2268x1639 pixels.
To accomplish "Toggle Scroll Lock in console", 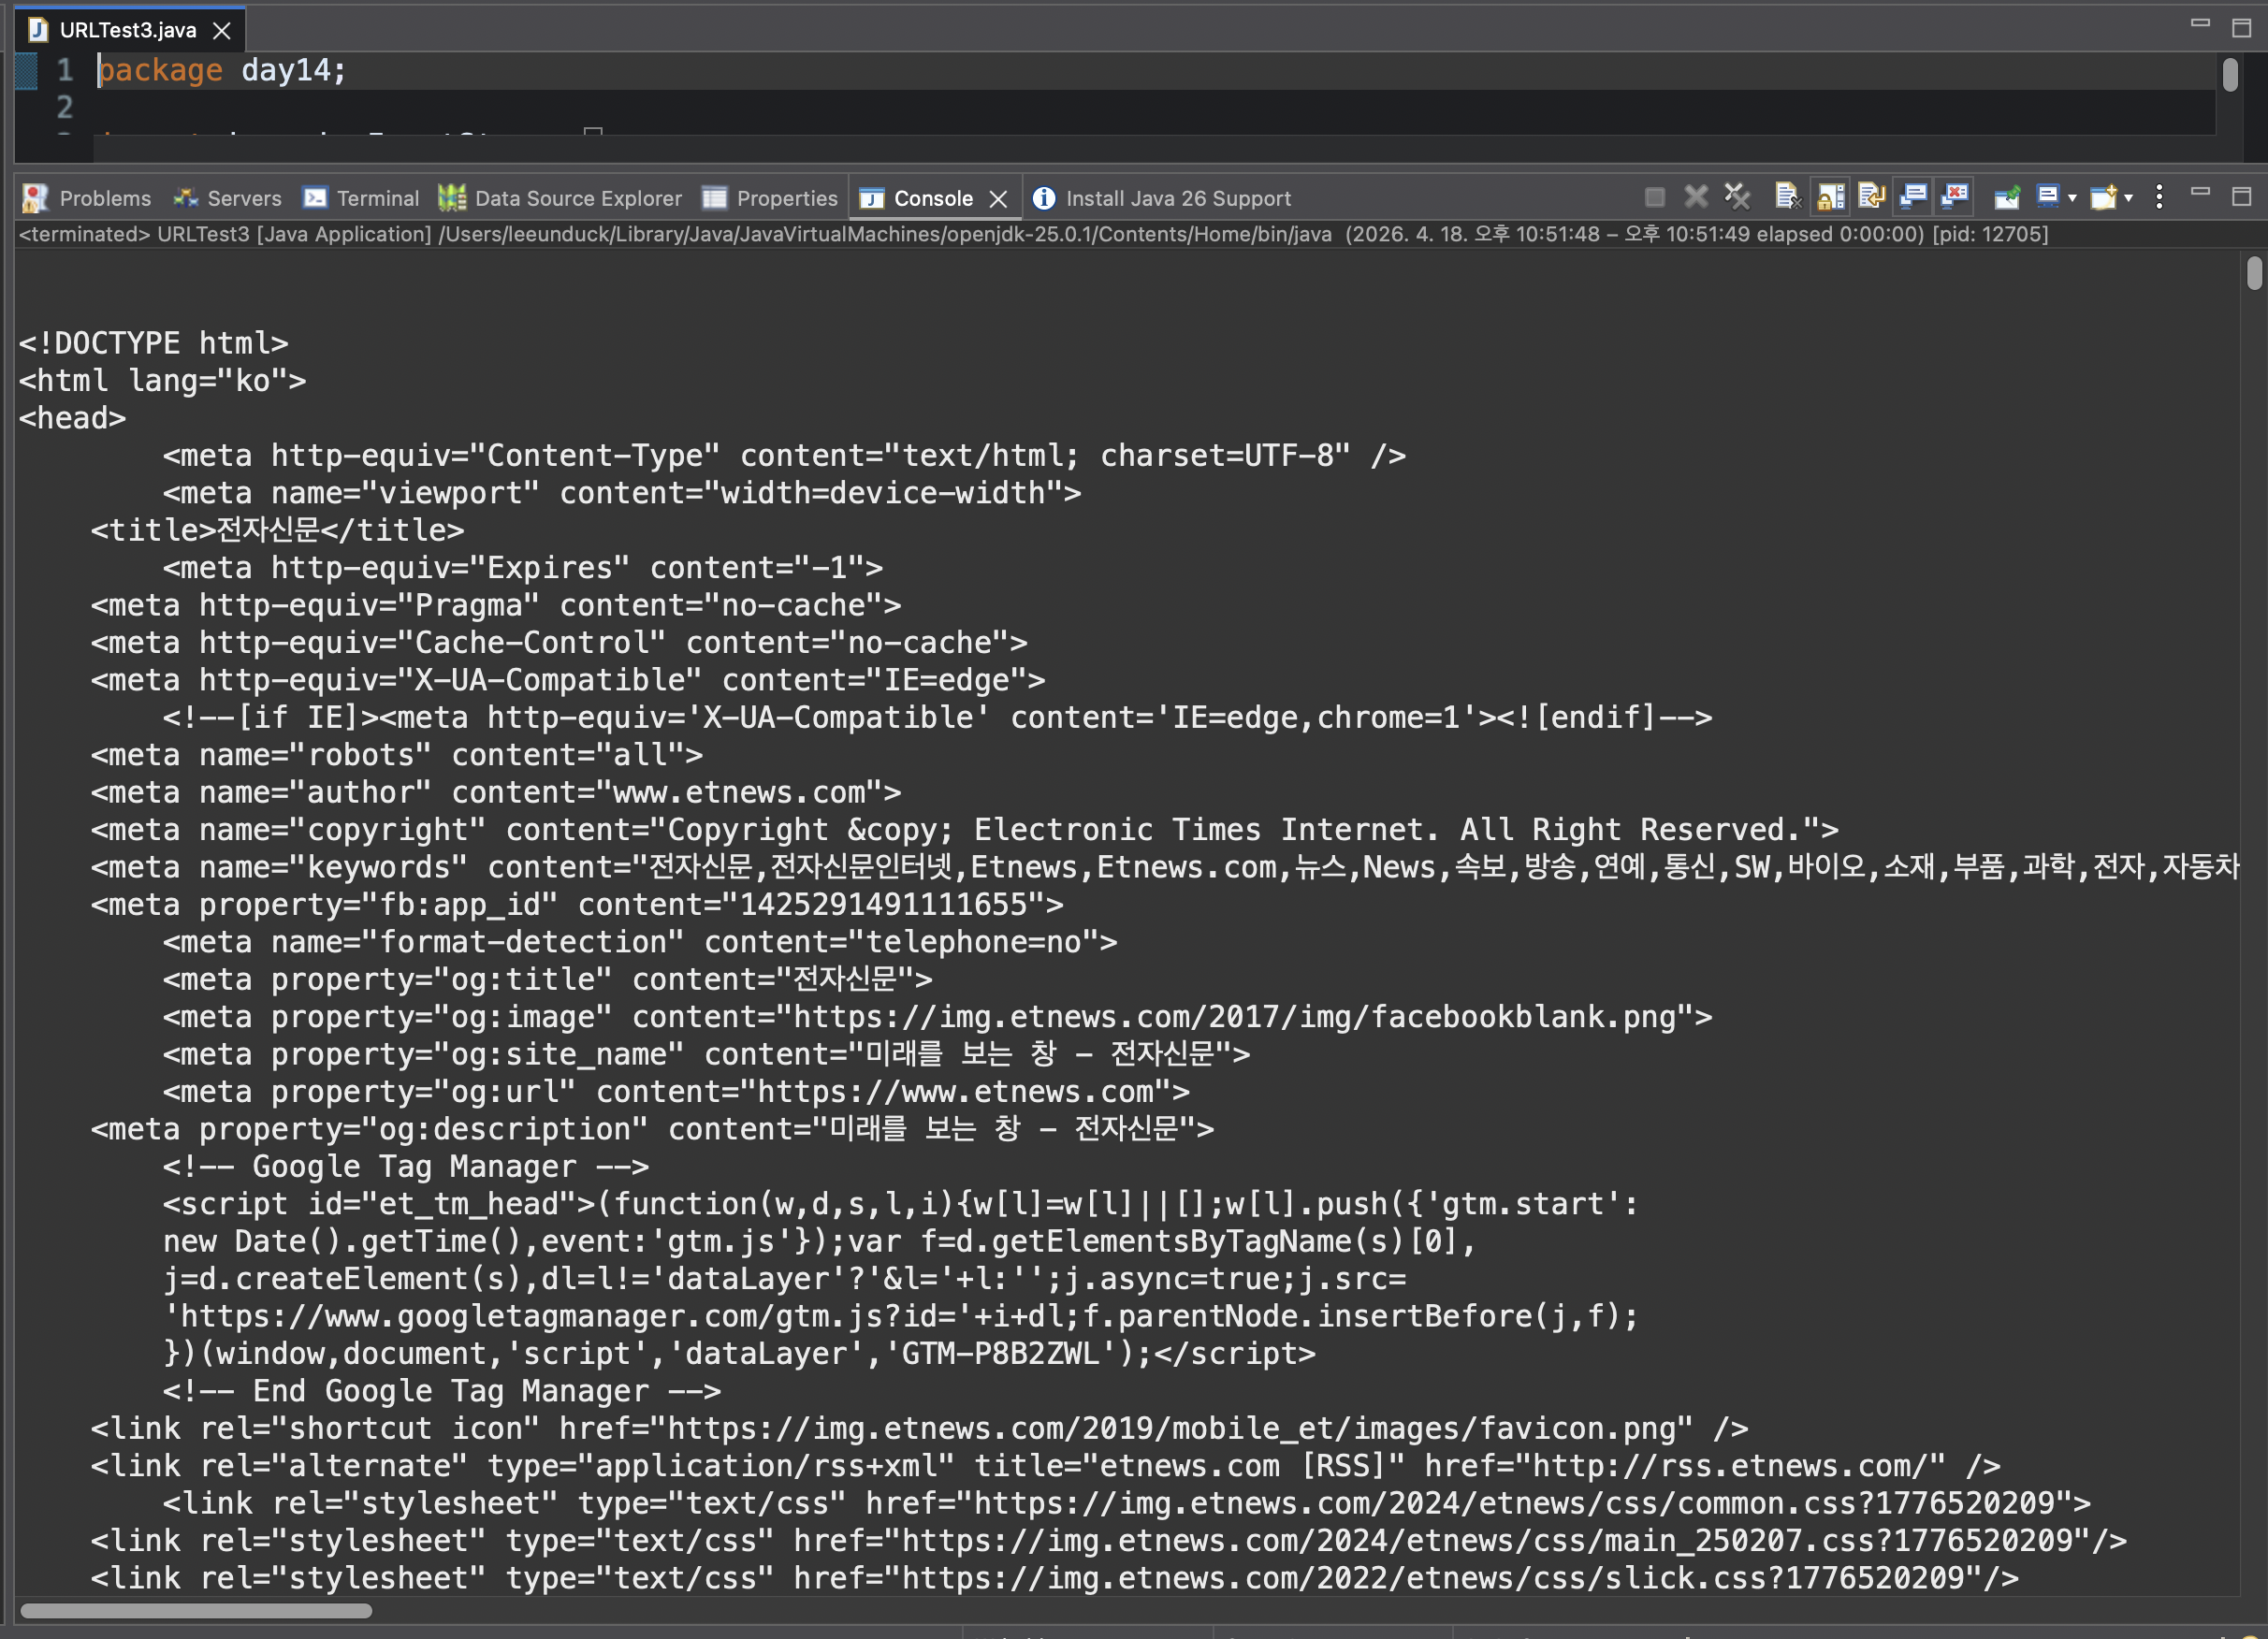I will click(1830, 196).
